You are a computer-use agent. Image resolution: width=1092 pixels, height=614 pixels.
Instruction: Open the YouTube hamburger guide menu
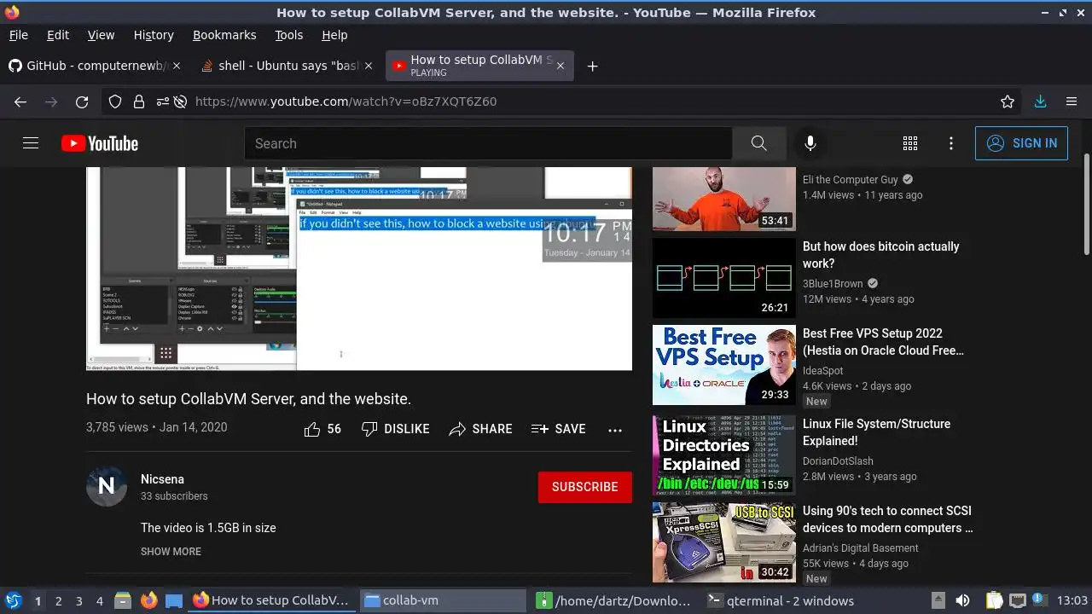click(x=31, y=143)
